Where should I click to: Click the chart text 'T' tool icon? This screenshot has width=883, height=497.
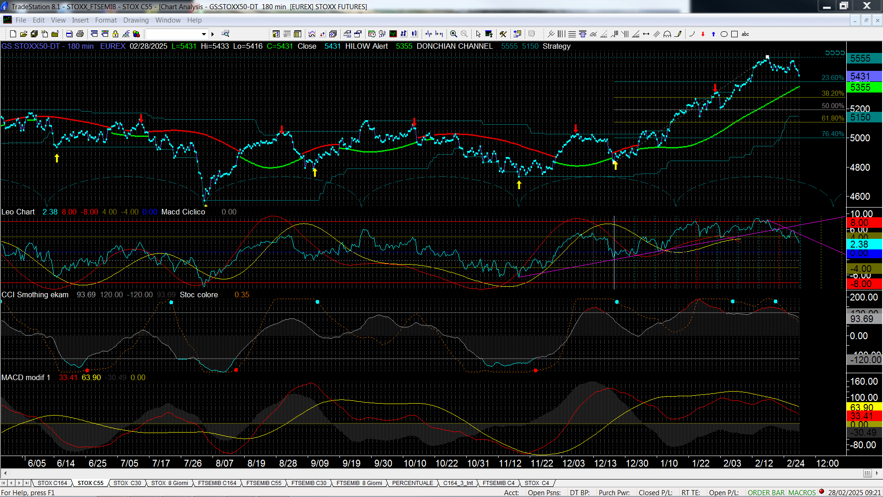[x=489, y=34]
